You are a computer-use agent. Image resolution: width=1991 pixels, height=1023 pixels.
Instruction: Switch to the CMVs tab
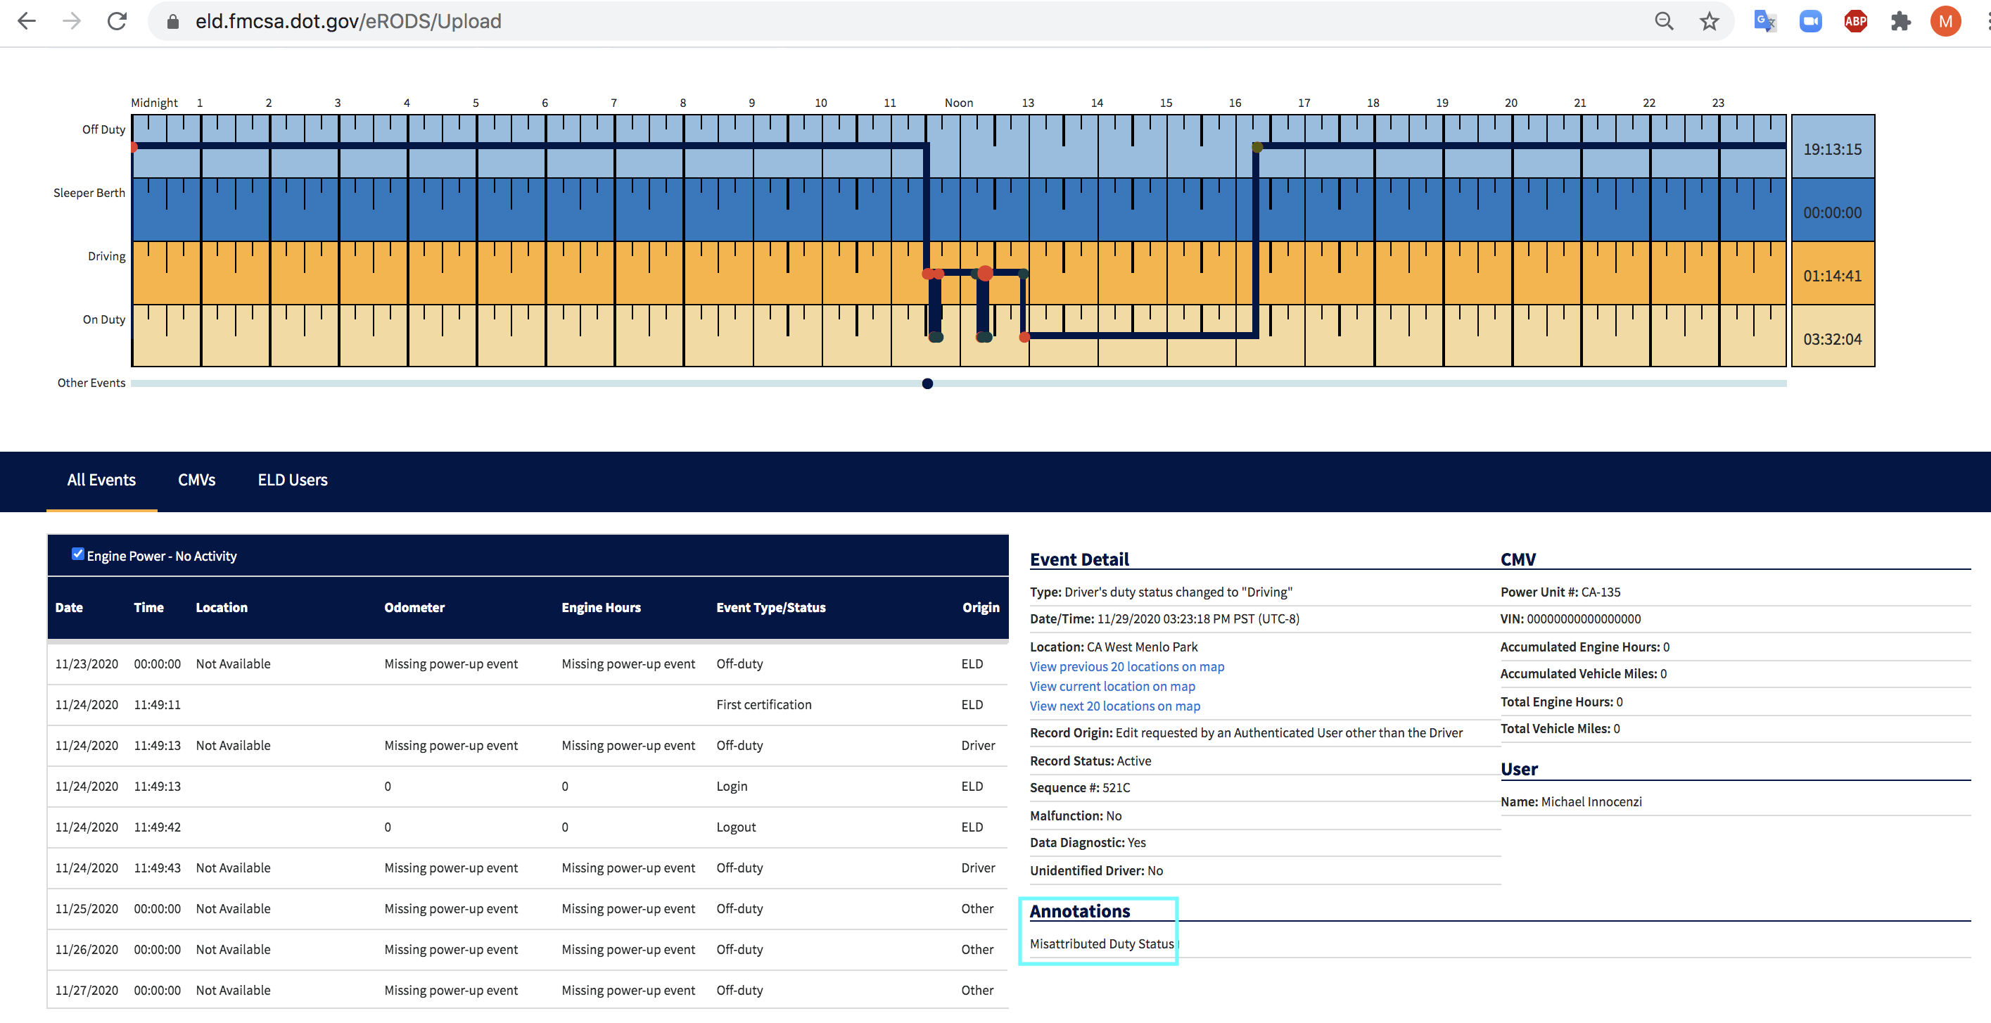tap(196, 480)
